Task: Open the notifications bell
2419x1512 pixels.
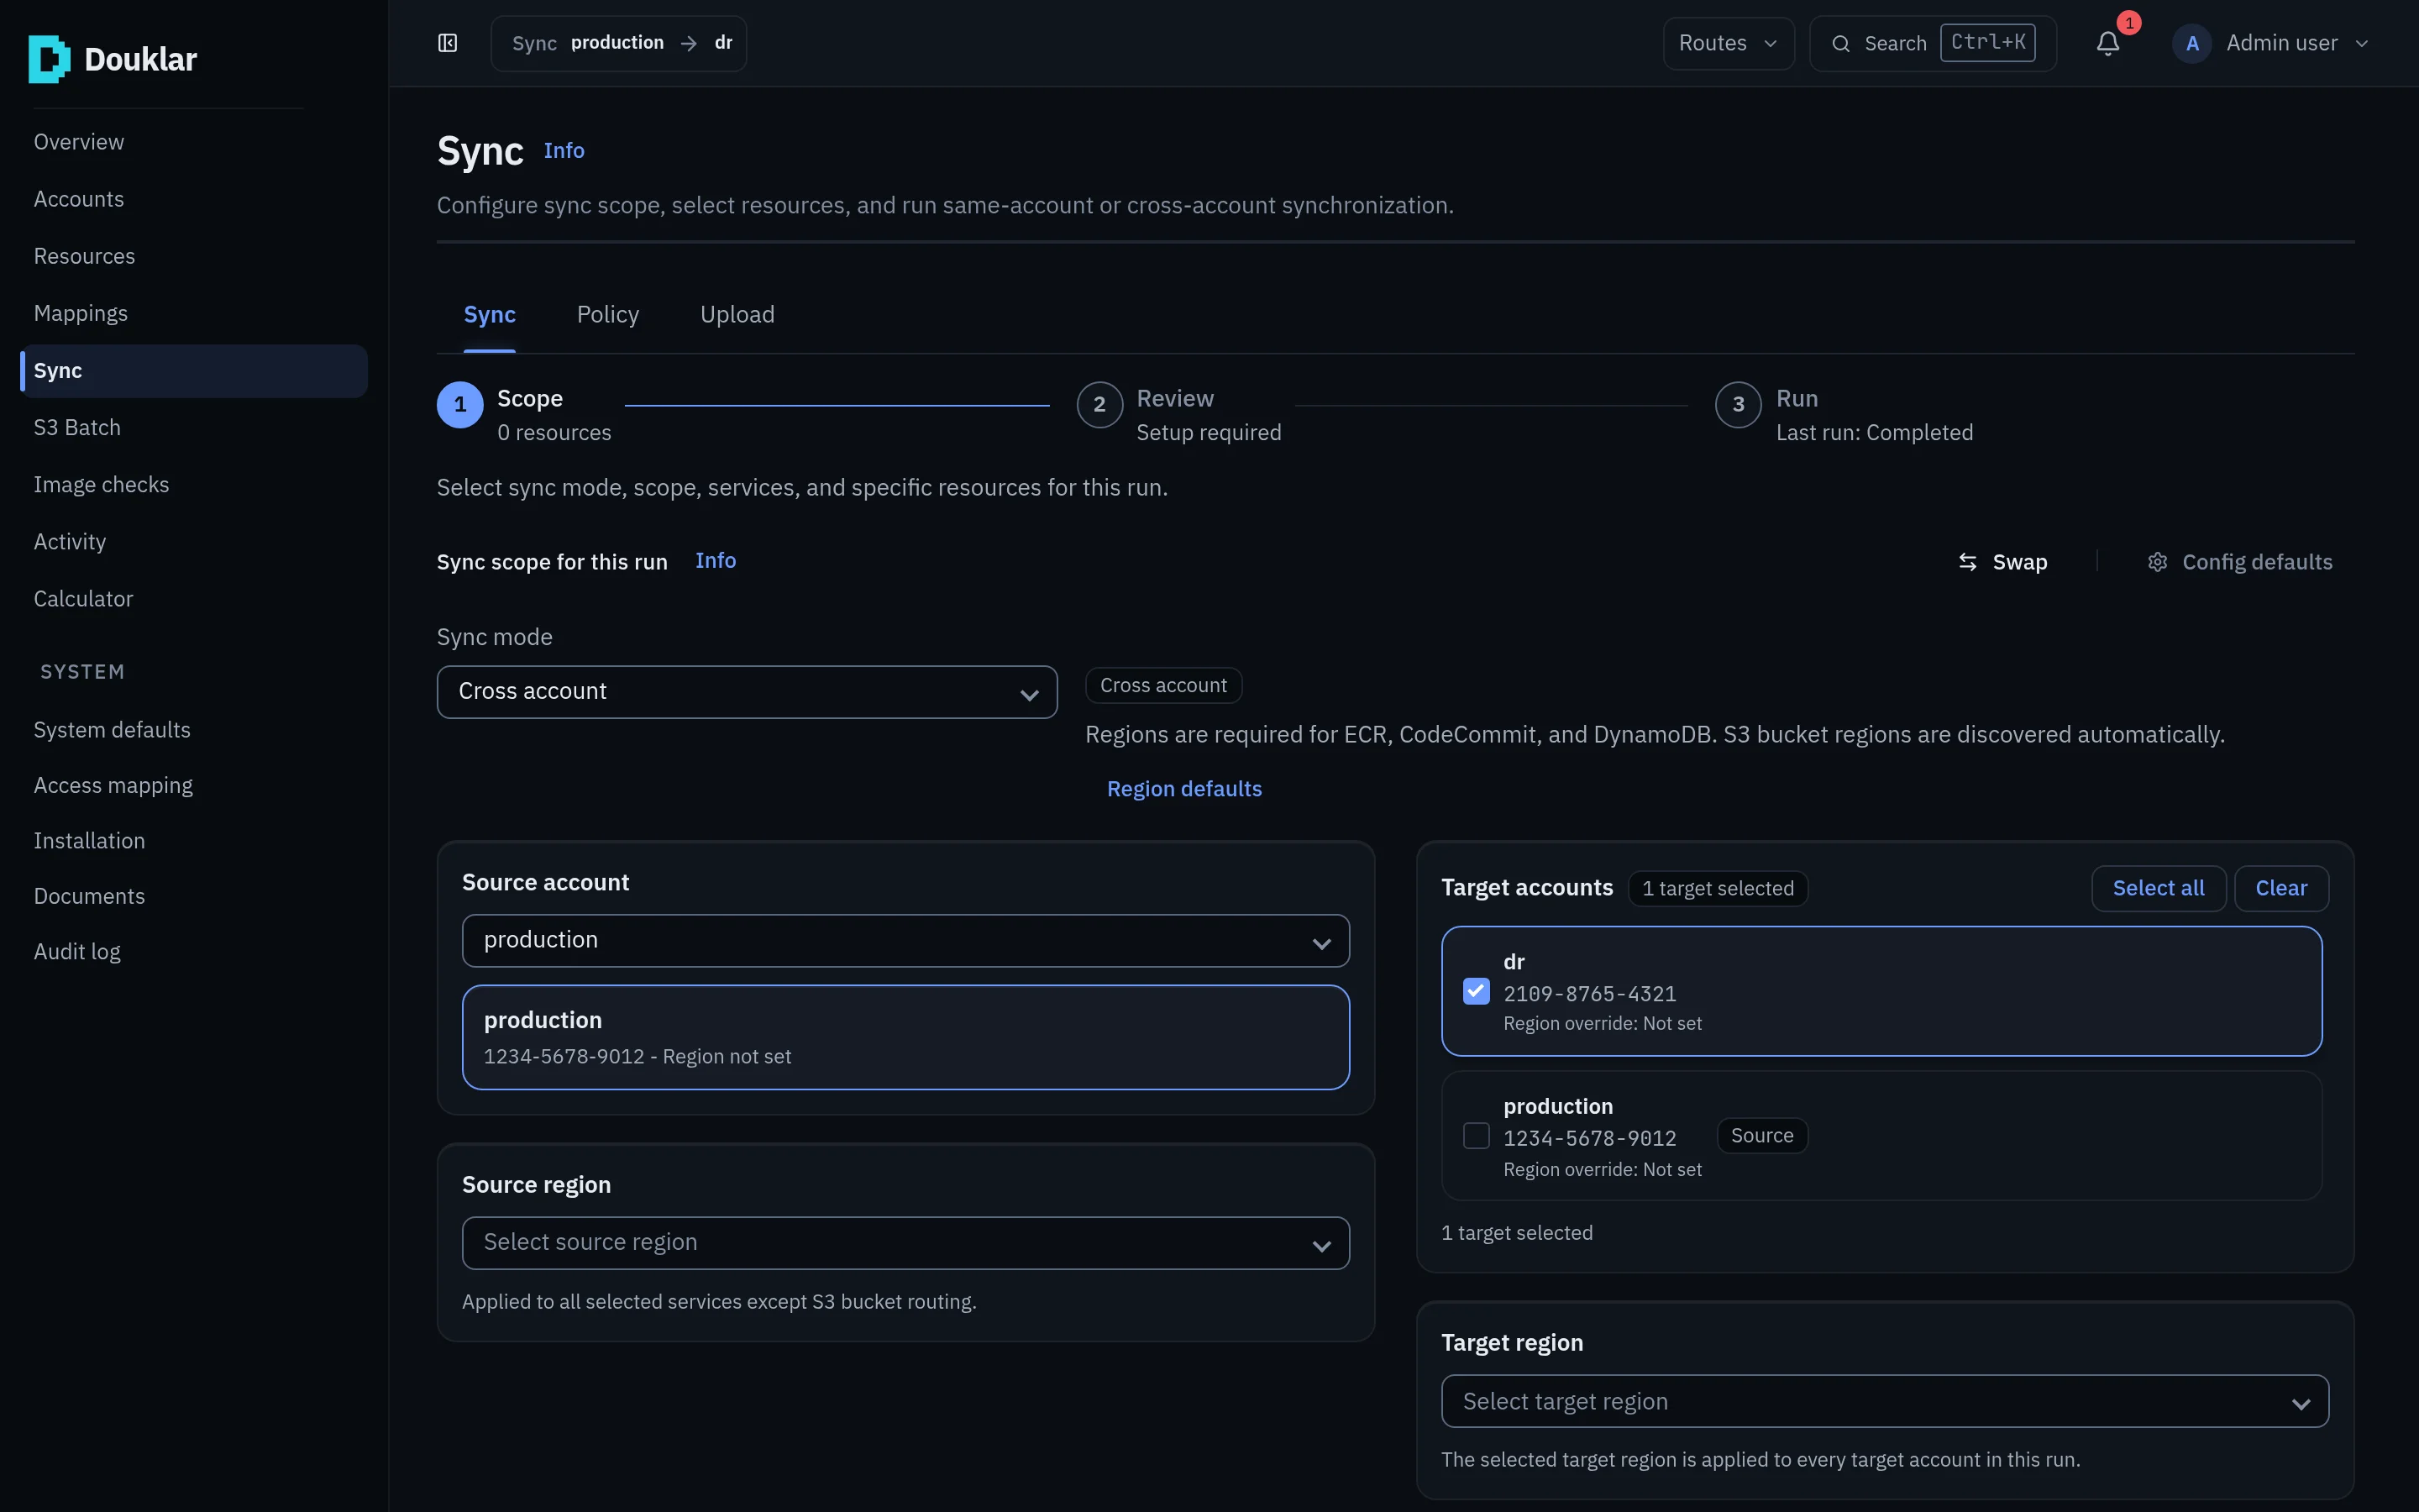Action: pos(2108,43)
